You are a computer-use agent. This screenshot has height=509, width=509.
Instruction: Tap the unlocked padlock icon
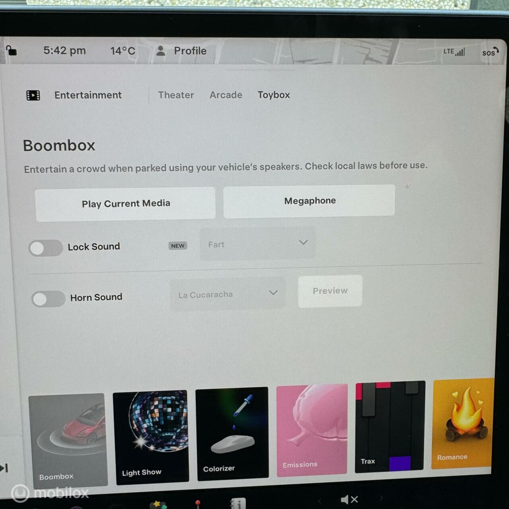[11, 51]
